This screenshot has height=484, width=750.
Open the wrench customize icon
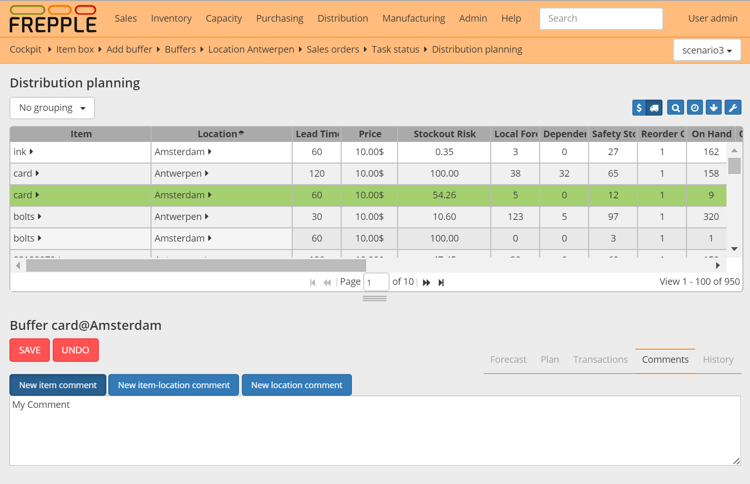(733, 108)
